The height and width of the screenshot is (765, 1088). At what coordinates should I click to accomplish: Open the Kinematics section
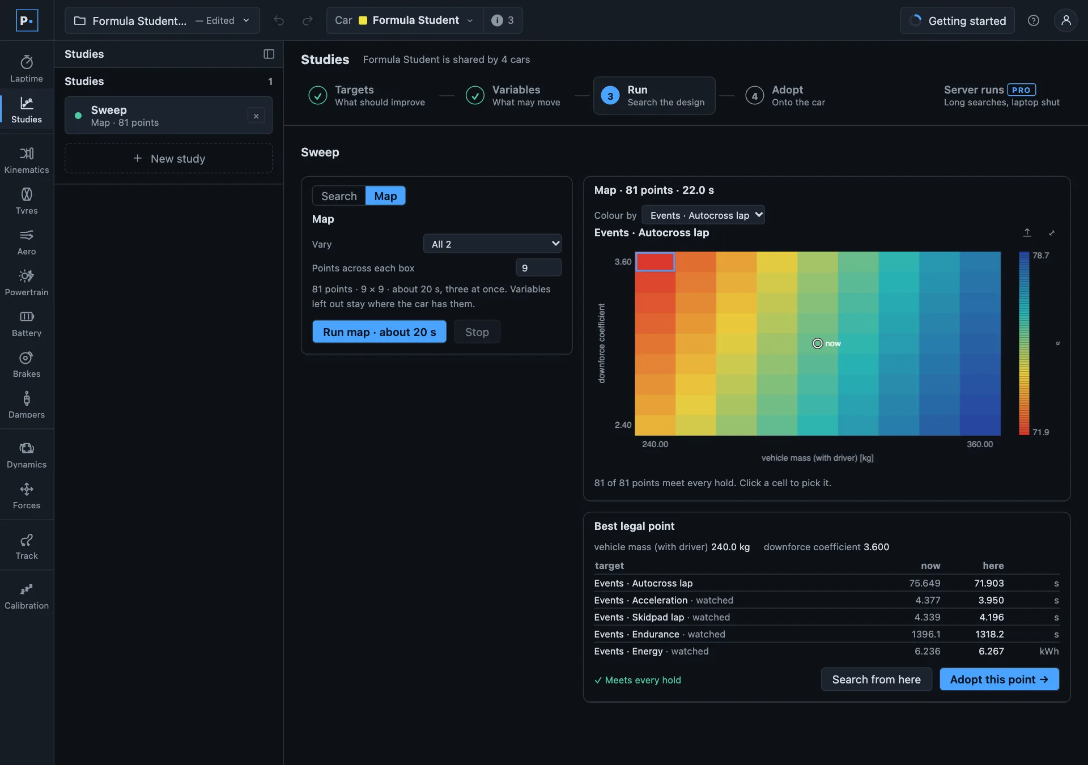(27, 160)
